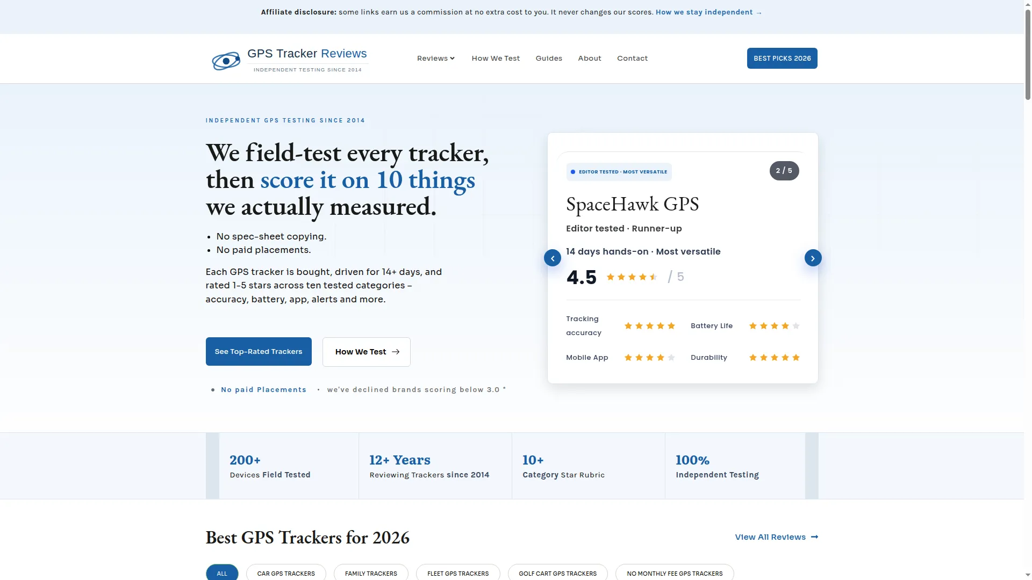
Task: Click the scrollbar down arrow
Action: (x=1028, y=576)
